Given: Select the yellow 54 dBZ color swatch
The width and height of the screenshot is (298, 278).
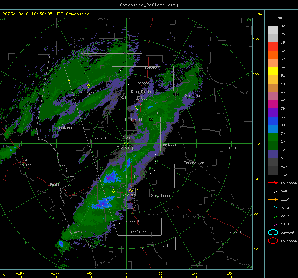Looking at the screenshot, I should point(273,71).
